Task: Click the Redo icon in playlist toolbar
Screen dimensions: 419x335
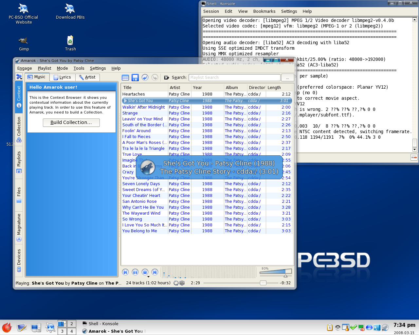Action: [155, 78]
